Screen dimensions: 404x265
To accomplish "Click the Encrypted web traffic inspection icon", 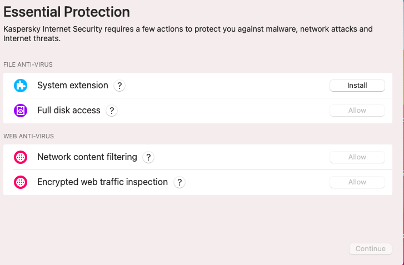I will coord(21,182).
